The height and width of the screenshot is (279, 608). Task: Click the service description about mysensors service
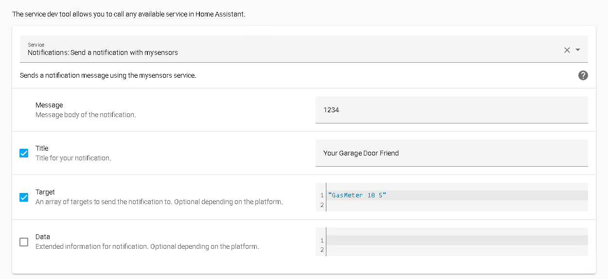pyautogui.click(x=108, y=75)
